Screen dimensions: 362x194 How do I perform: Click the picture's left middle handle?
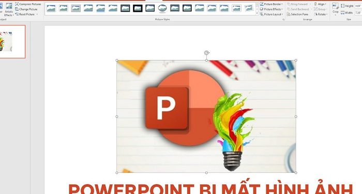pos(117,116)
